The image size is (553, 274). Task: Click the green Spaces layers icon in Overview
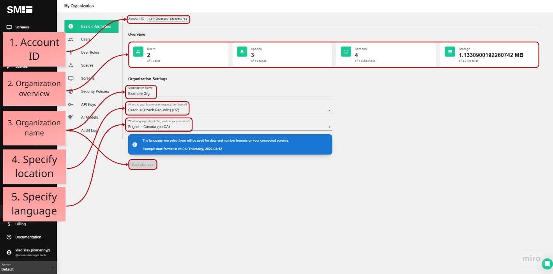[242, 52]
